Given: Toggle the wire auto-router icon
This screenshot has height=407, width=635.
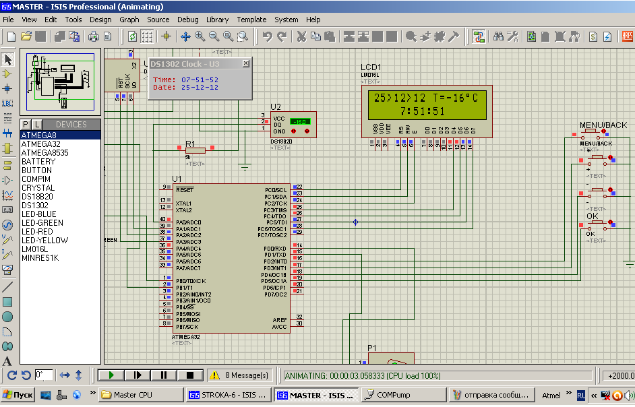Looking at the screenshot, I should (x=479, y=36).
